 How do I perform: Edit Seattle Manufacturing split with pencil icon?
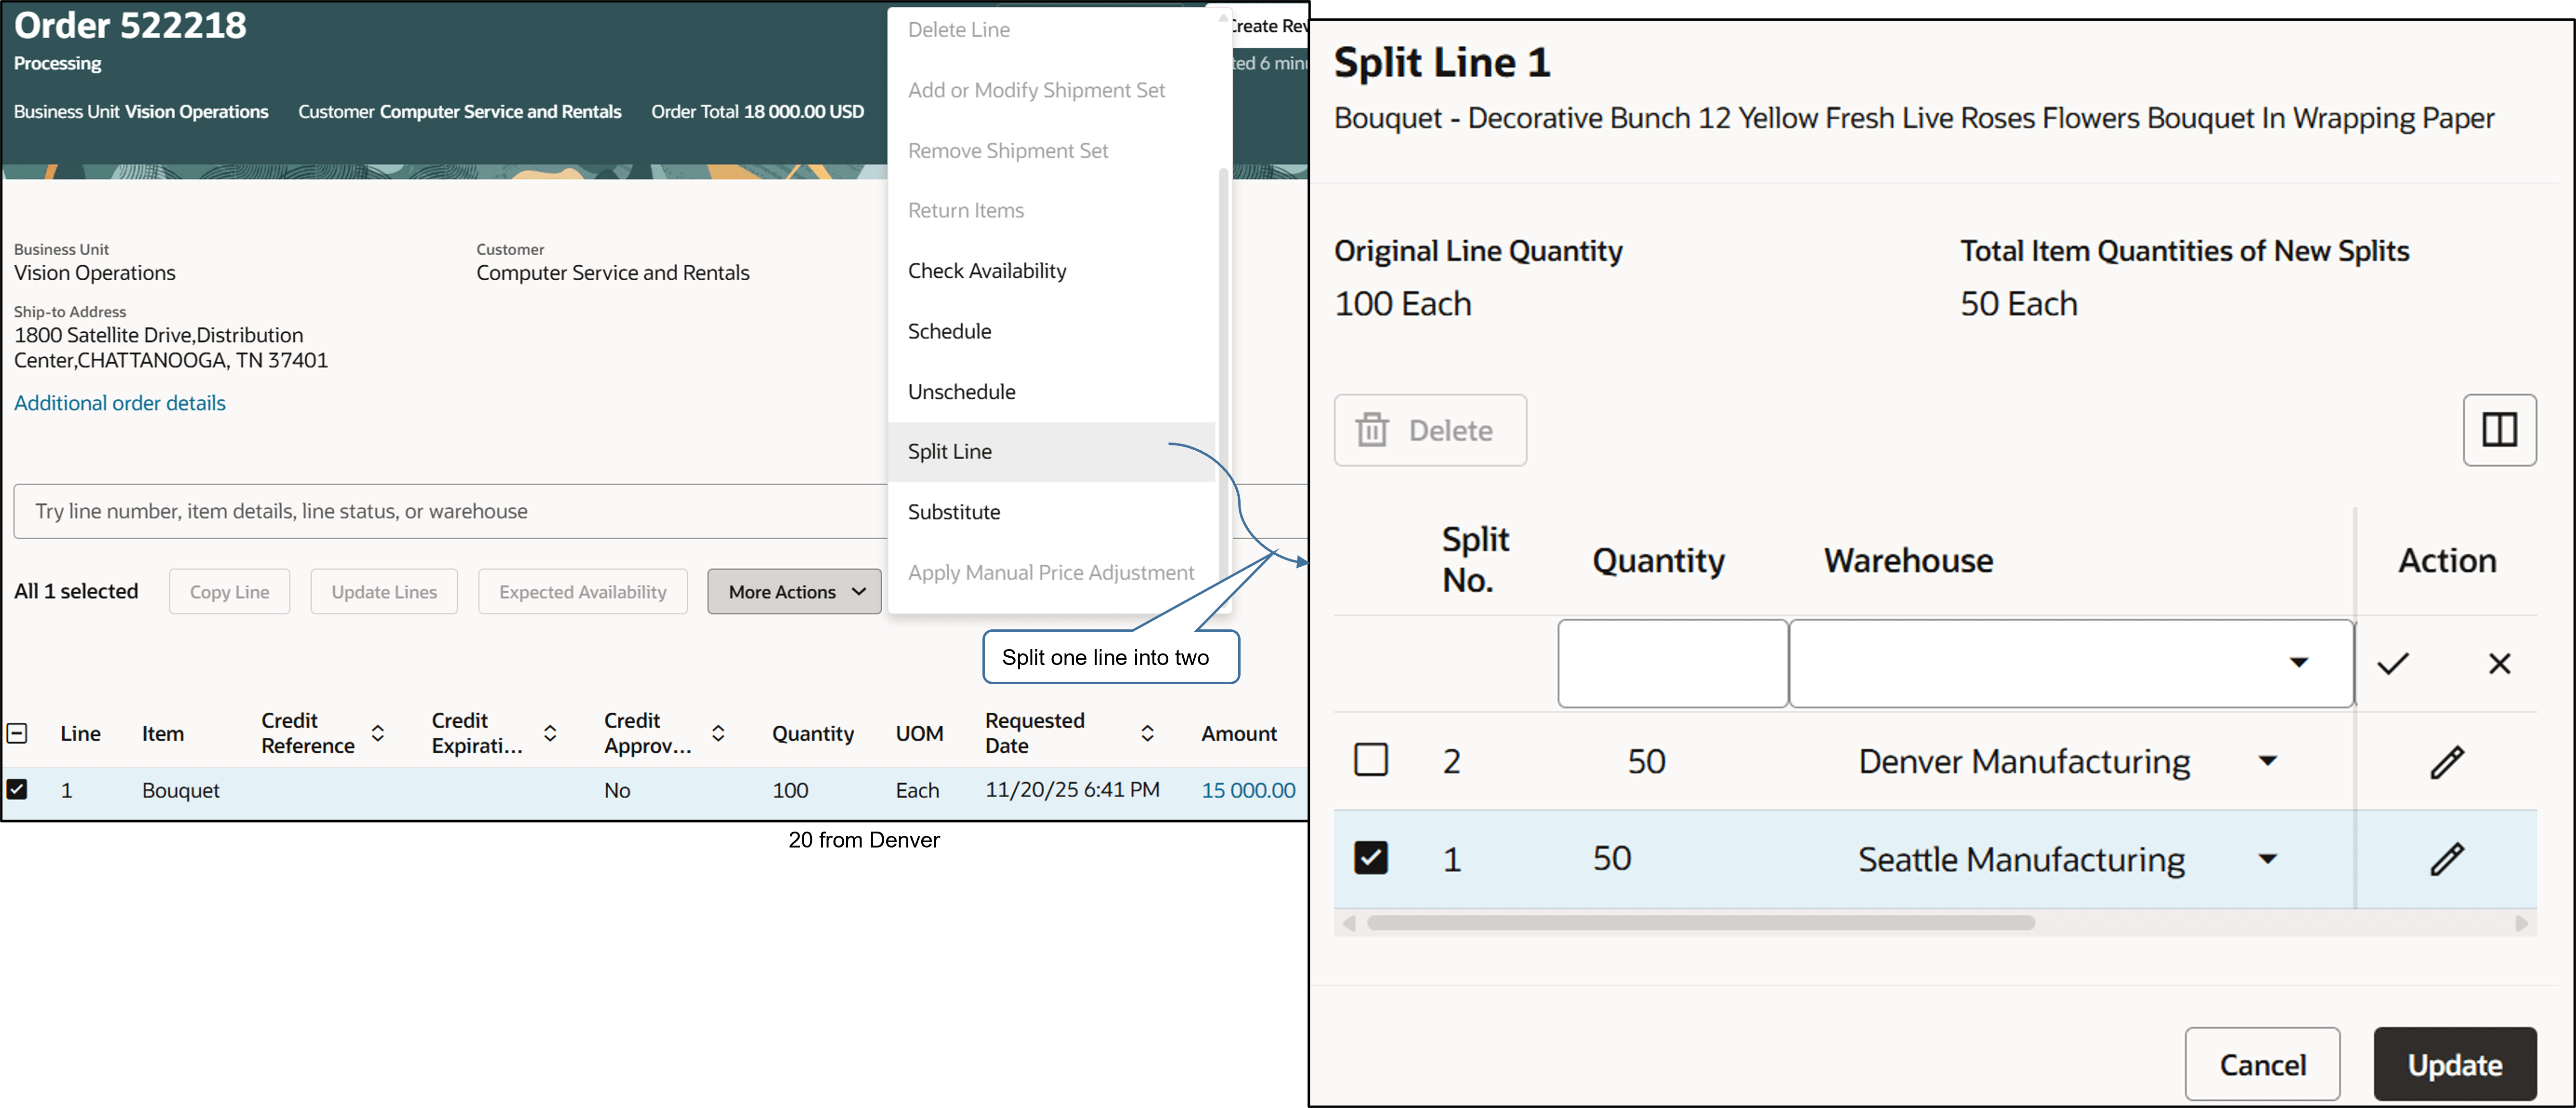(2448, 859)
